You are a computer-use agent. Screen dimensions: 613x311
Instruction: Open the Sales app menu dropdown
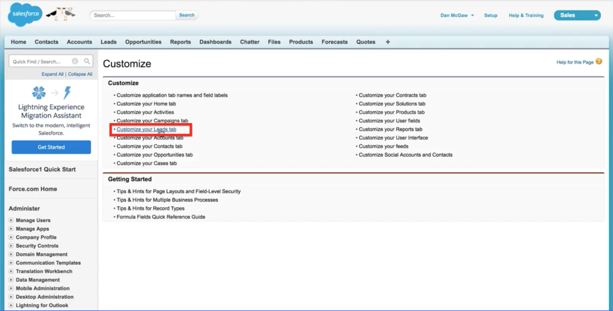pyautogui.click(x=577, y=15)
